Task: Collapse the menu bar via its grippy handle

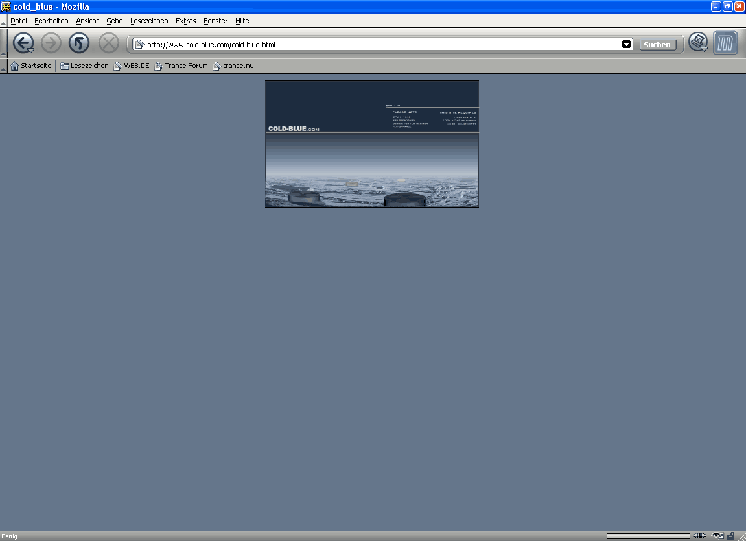Action: (x=3, y=21)
